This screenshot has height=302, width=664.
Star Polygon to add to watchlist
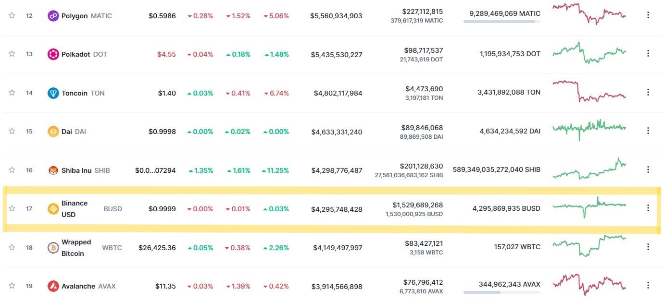point(12,15)
